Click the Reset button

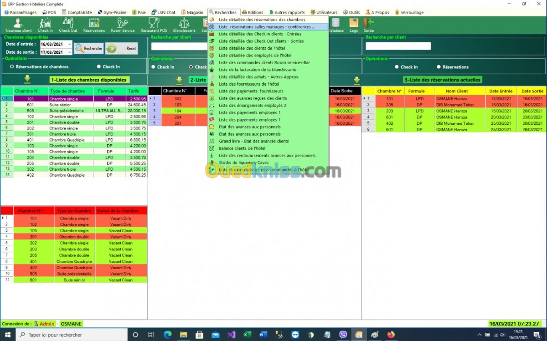point(122,48)
